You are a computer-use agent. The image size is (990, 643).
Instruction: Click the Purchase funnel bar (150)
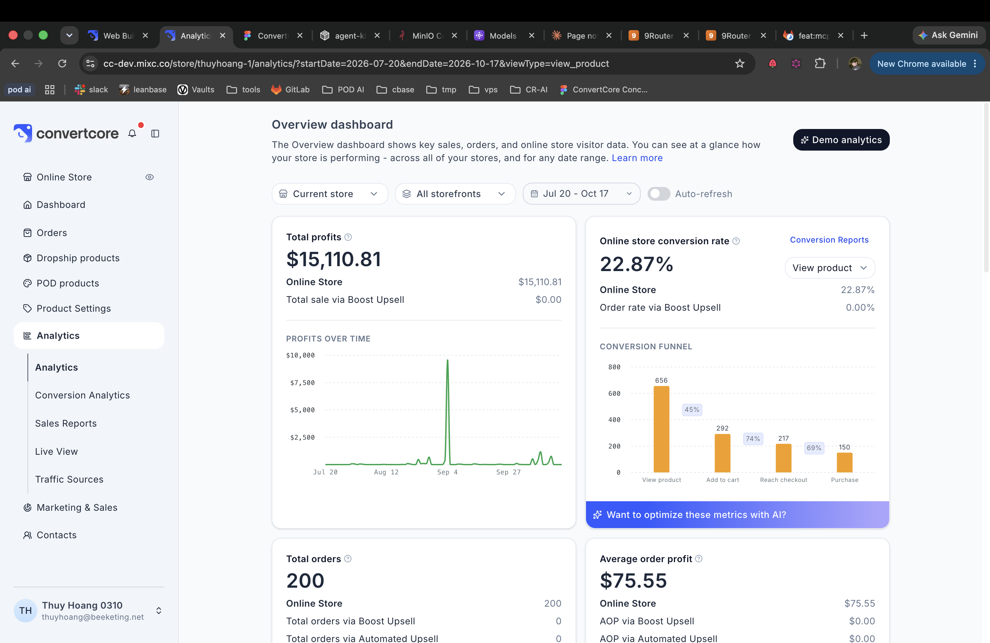(x=844, y=463)
